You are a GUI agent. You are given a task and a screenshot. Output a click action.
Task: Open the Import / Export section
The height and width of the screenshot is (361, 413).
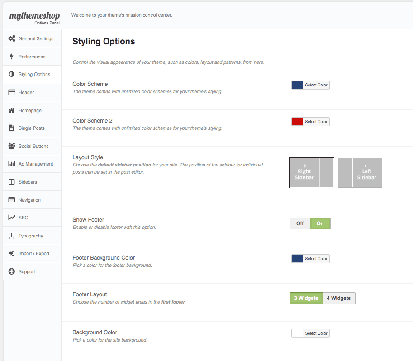[34, 253]
